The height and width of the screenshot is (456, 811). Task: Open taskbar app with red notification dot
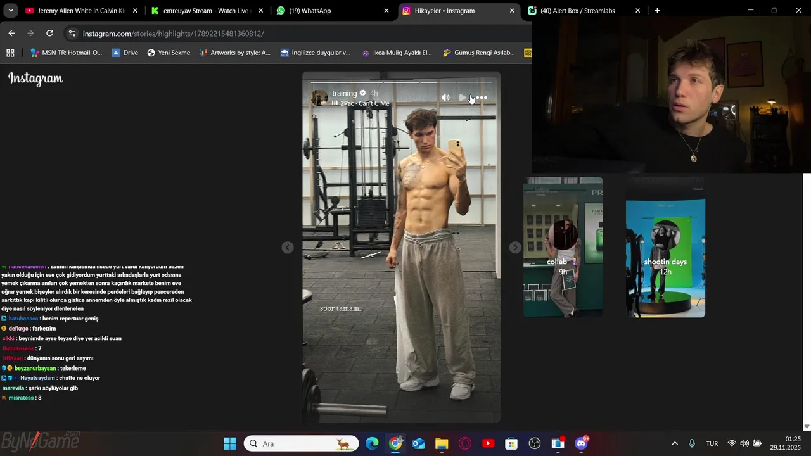558,443
